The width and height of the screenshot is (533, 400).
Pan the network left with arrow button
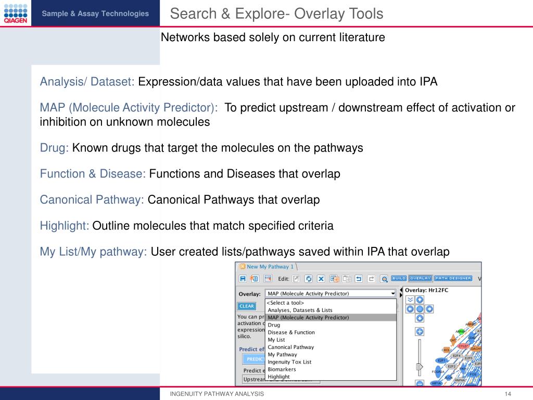410,309
